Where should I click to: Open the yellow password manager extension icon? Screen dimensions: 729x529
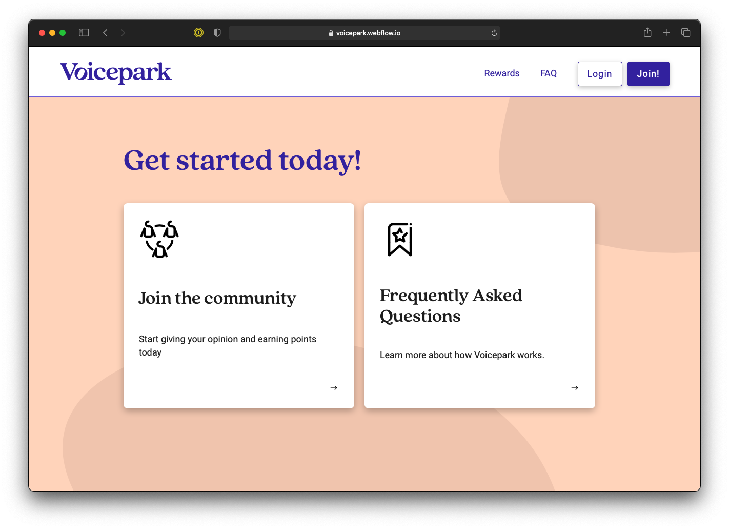pos(198,33)
